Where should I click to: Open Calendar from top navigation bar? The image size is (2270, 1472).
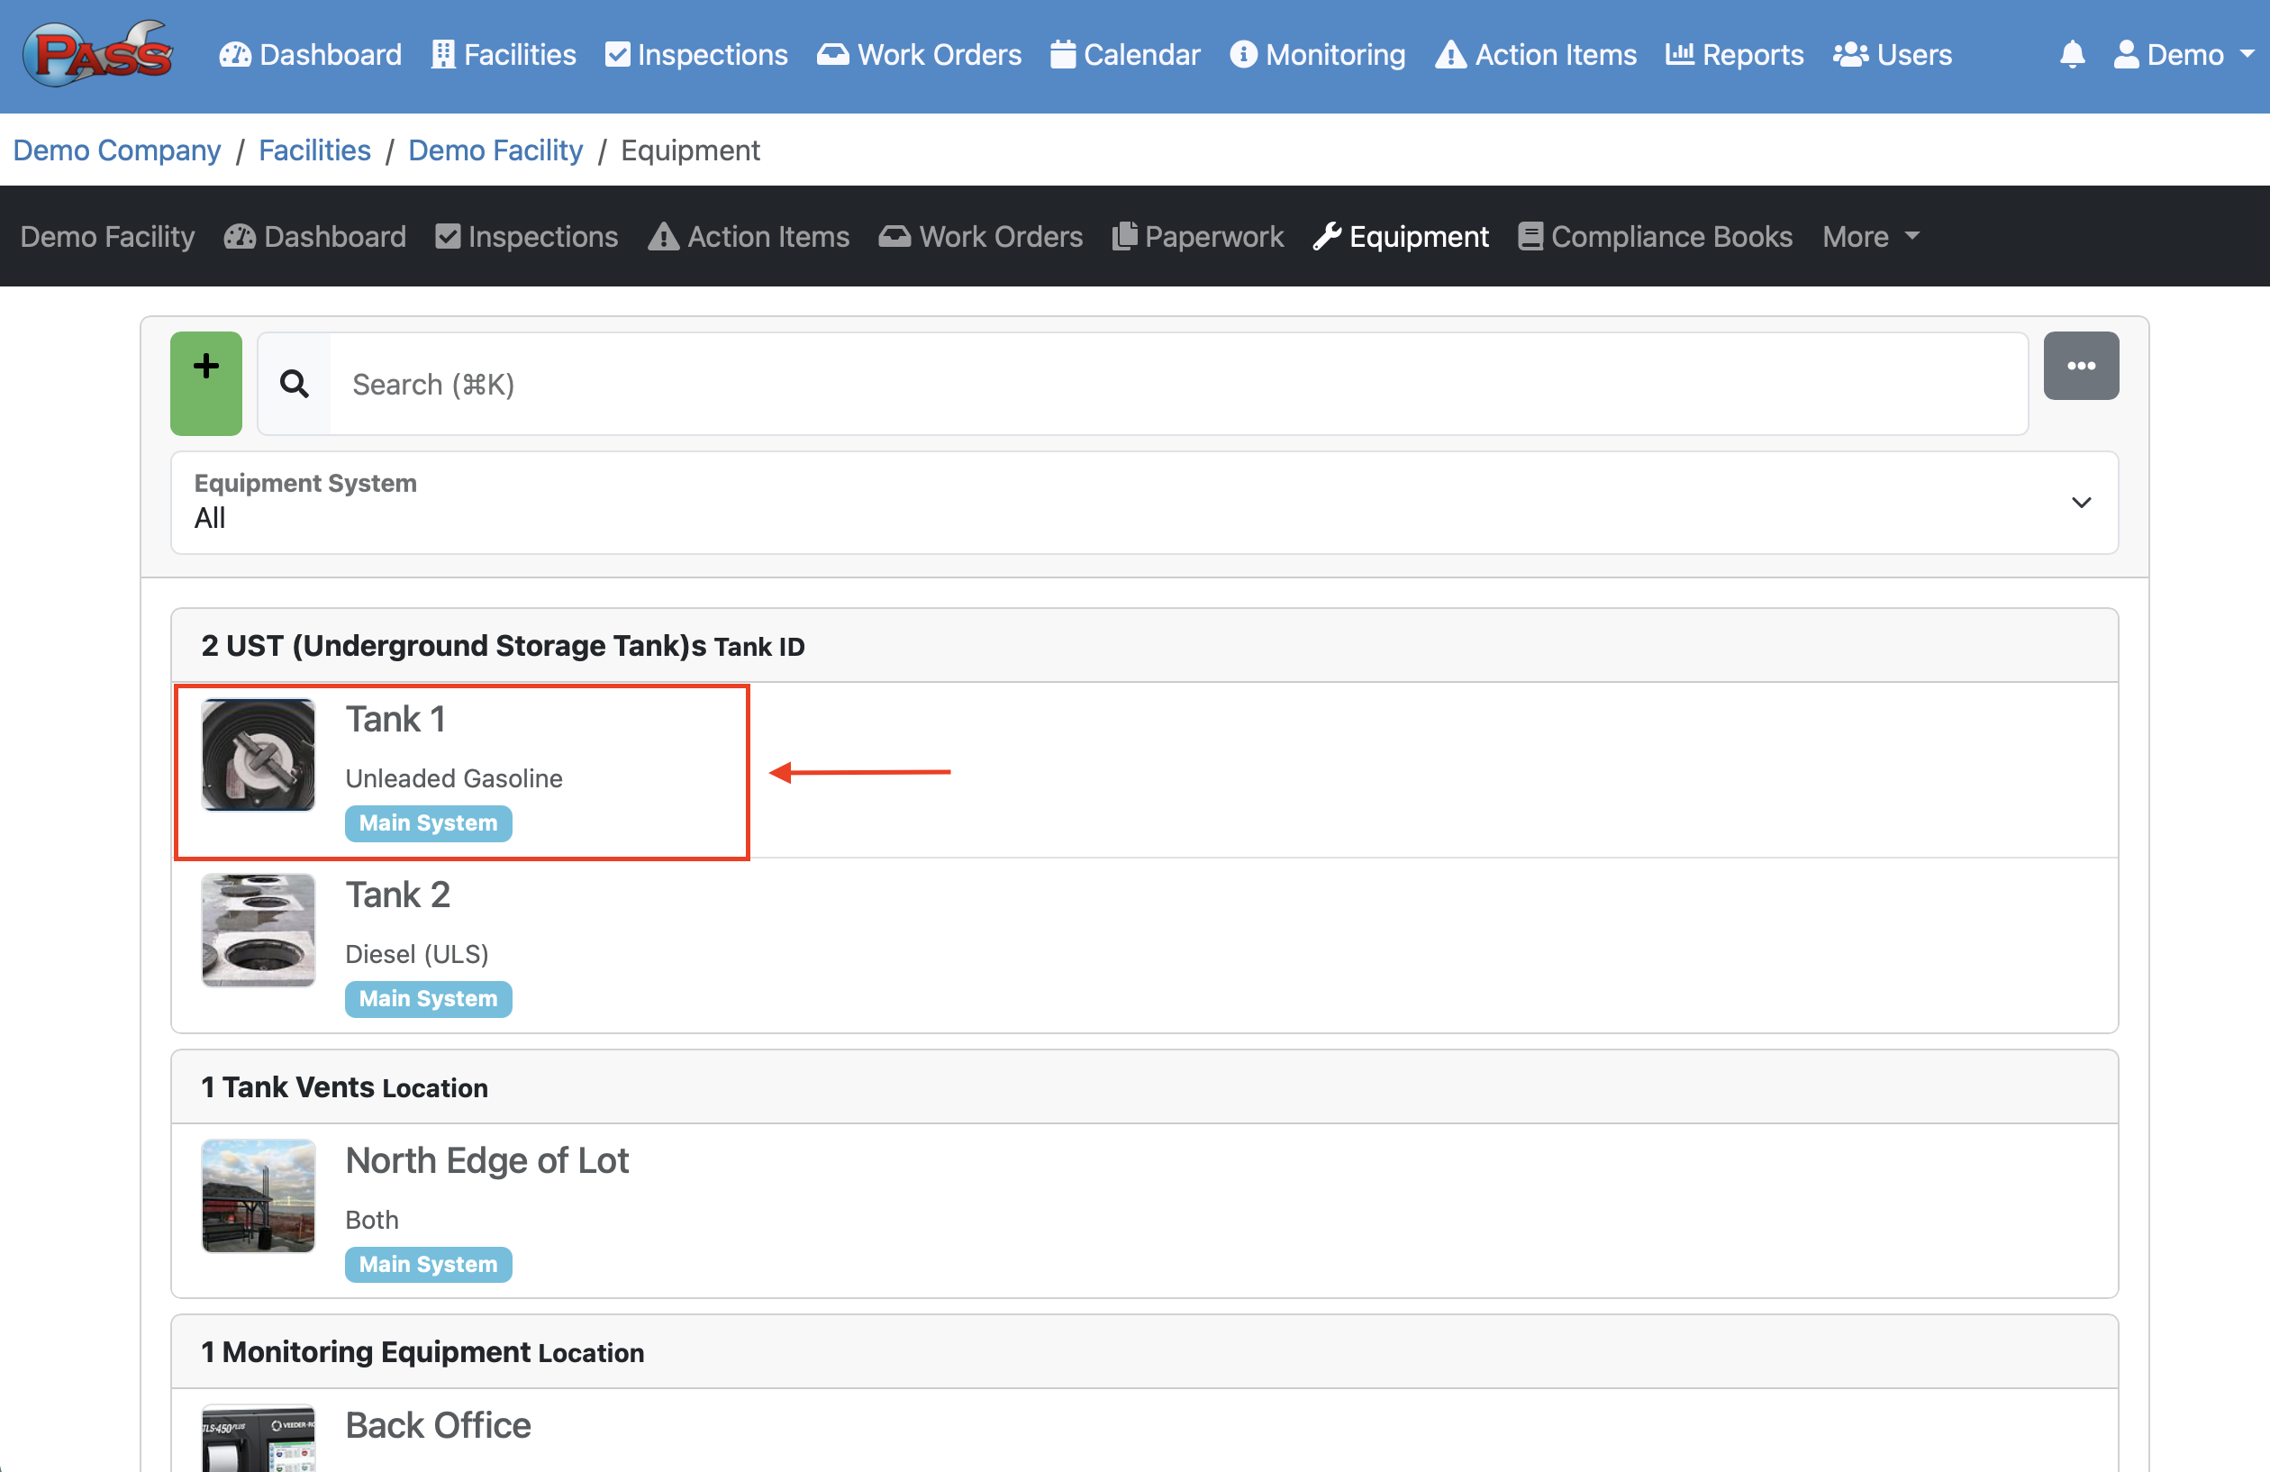click(1124, 54)
